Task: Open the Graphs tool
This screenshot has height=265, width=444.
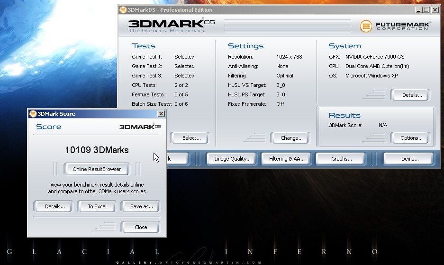Action: (x=341, y=159)
